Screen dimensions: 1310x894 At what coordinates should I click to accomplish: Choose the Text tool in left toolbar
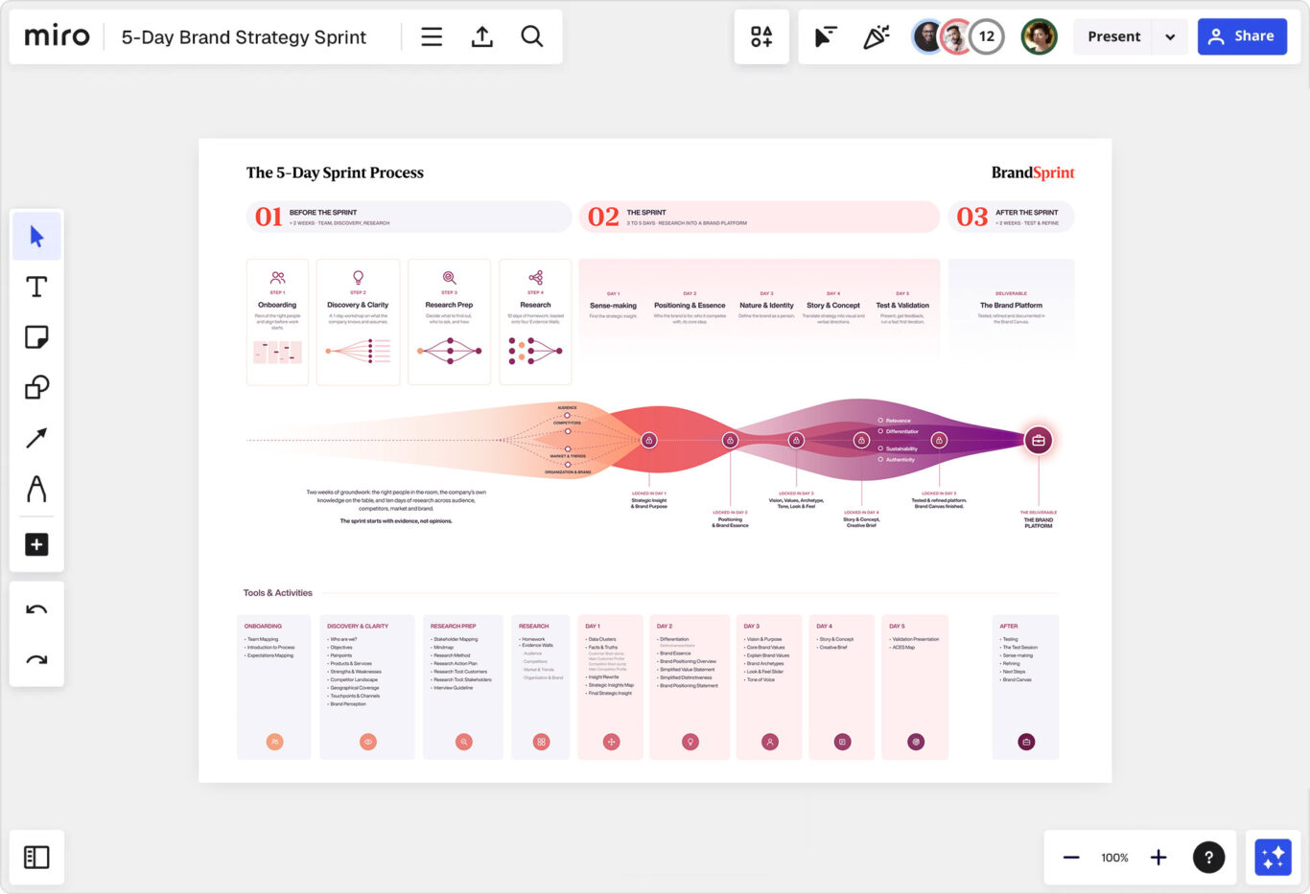(36, 287)
